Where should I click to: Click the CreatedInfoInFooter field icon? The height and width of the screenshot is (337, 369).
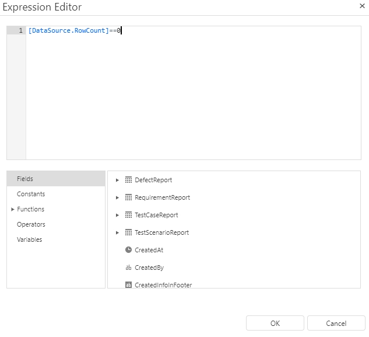click(129, 284)
